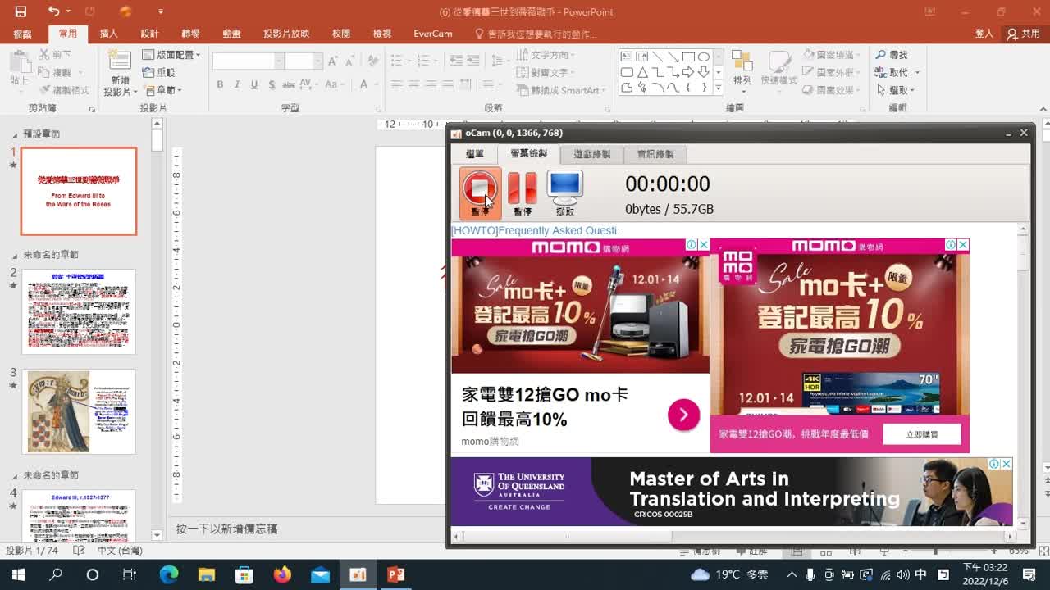Select slide 3 thumbnail with portrait image
This screenshot has width=1050, height=590.
tap(79, 411)
